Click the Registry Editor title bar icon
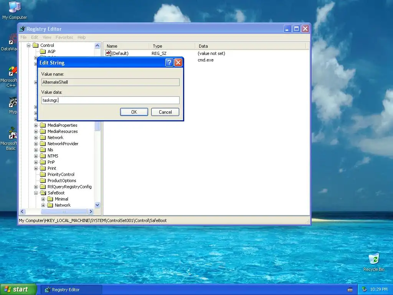 pos(22,29)
